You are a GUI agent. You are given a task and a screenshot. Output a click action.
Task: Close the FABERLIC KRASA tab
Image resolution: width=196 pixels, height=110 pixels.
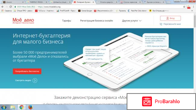point(46,2)
